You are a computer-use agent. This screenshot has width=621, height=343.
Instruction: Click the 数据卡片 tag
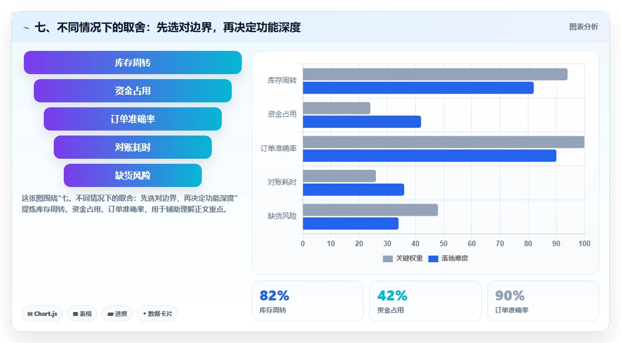(x=157, y=314)
